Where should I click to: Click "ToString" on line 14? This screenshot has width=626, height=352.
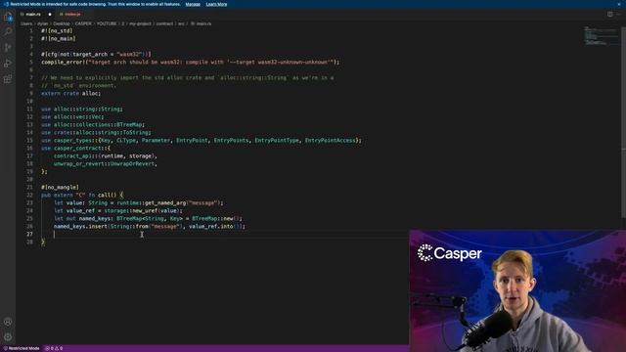point(136,133)
